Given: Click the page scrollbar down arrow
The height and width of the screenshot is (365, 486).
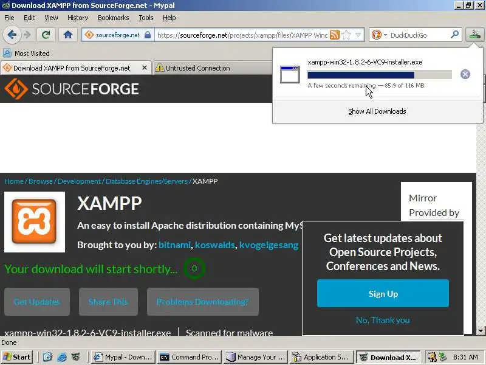Looking at the screenshot, I should [481, 330].
